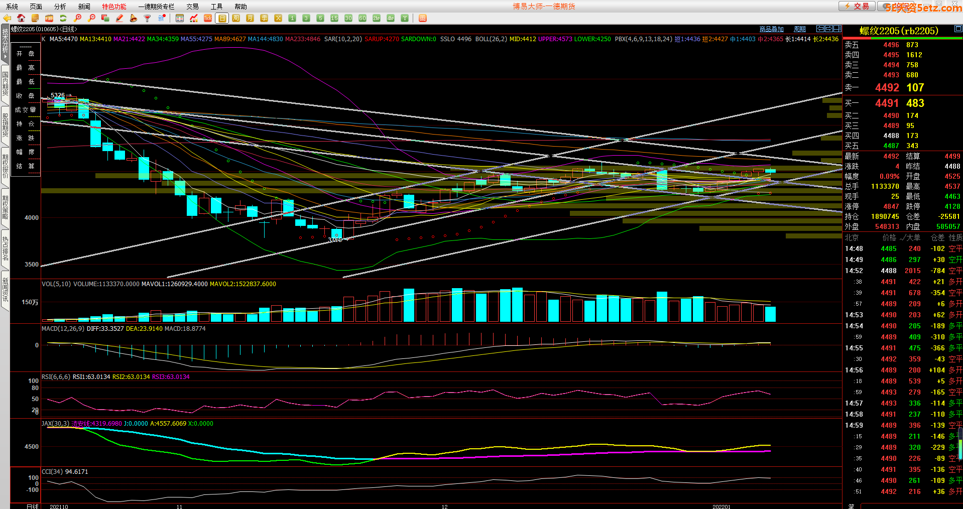Open 商品叠加 overlay selector

[x=771, y=29]
